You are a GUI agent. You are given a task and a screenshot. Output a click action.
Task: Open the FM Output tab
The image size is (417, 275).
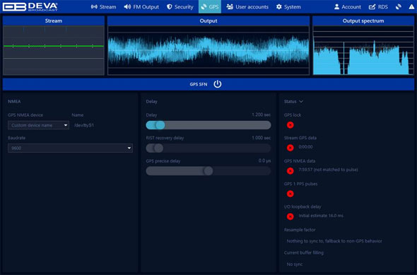pyautogui.click(x=141, y=6)
